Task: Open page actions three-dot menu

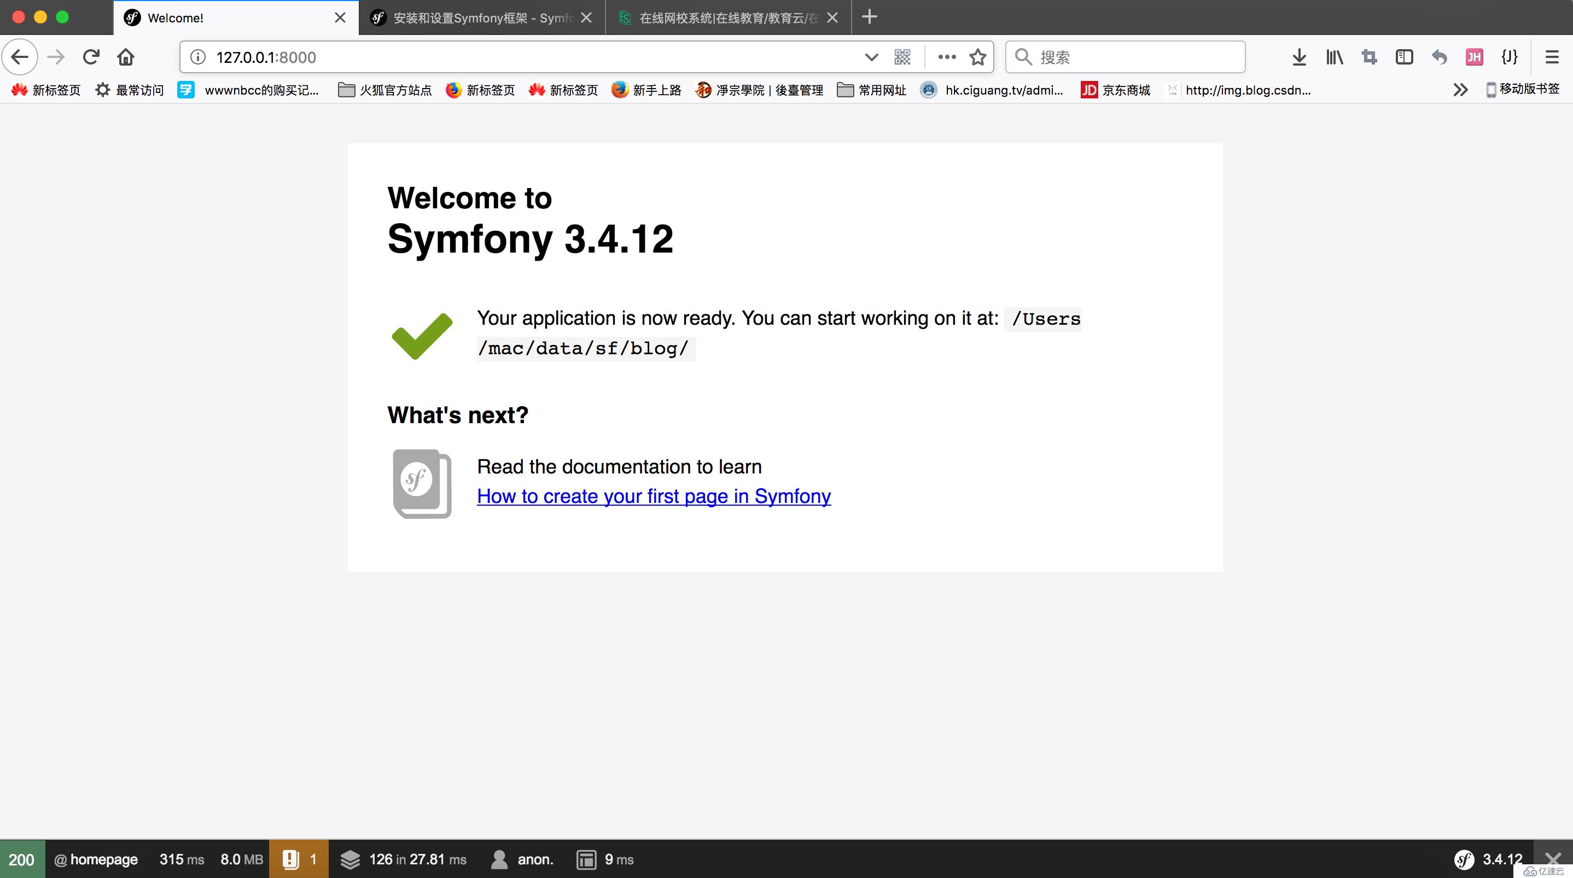Action: pos(947,57)
